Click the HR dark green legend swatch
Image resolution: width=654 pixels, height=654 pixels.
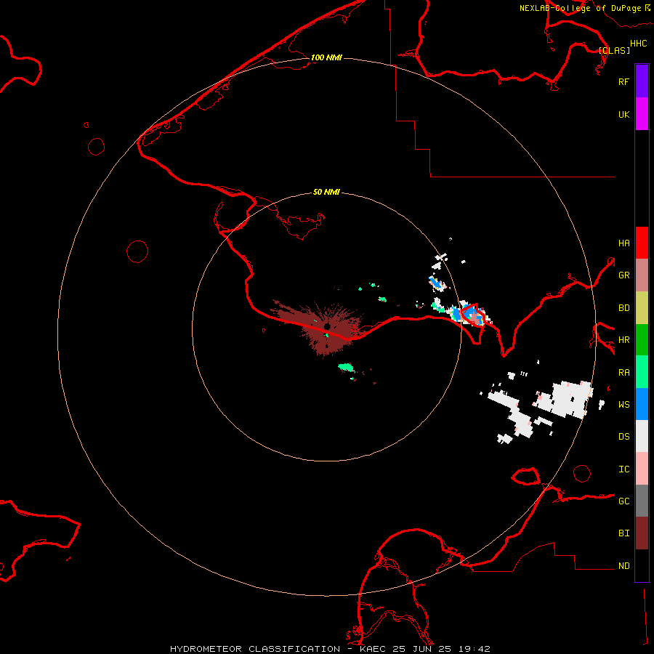[x=642, y=340]
